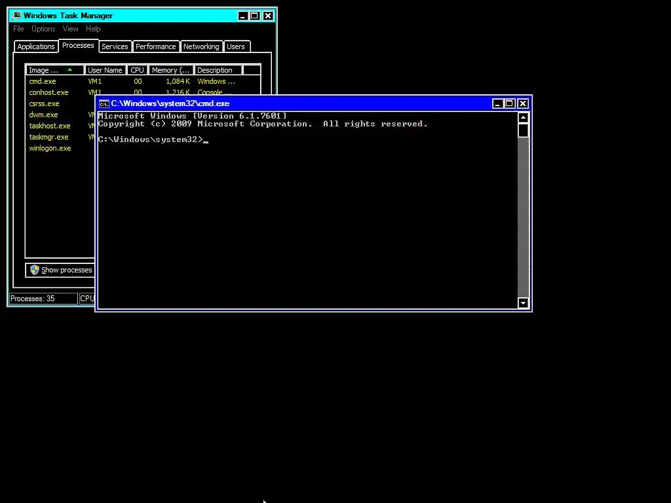The height and width of the screenshot is (503, 671).
Task: Sort processes by User Name column
Action: click(105, 70)
